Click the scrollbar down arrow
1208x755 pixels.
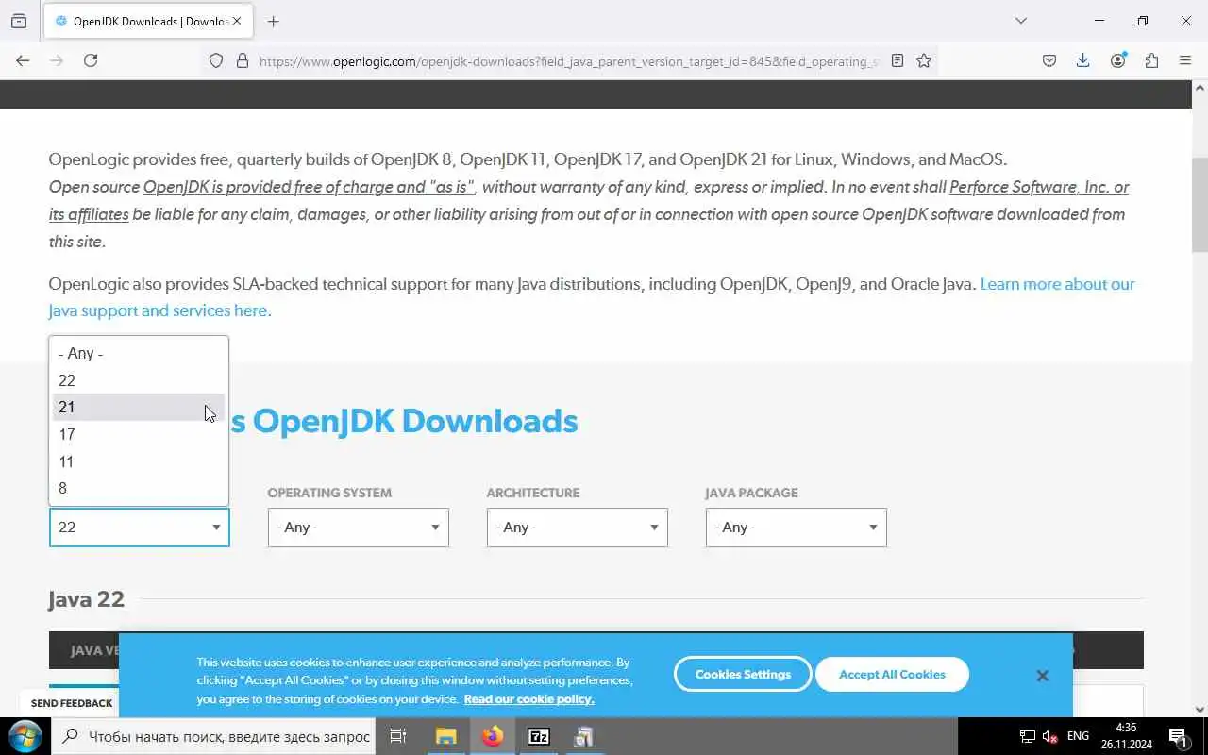(x=1200, y=709)
